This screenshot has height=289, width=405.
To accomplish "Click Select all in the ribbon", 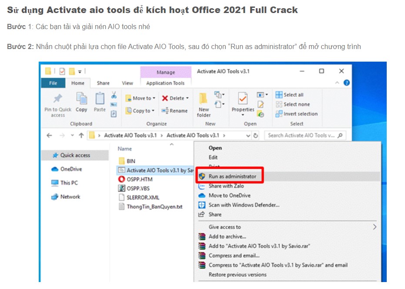I will [293, 95].
